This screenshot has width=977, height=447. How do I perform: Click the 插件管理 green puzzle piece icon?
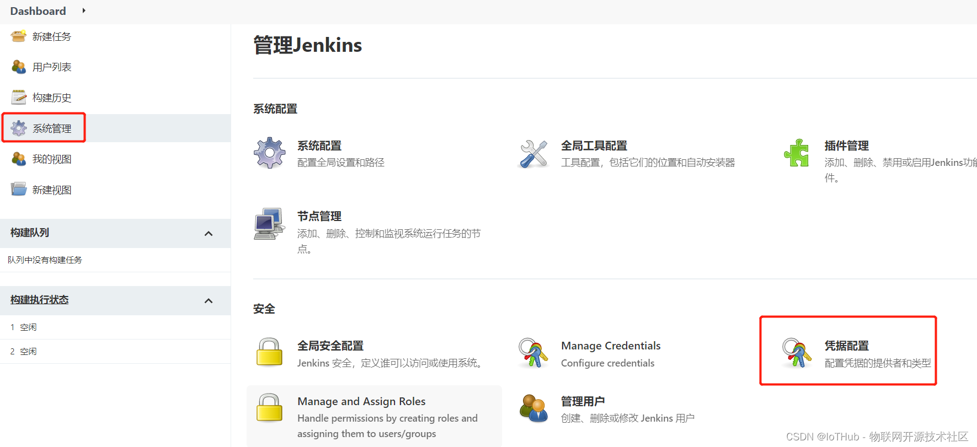pos(797,153)
